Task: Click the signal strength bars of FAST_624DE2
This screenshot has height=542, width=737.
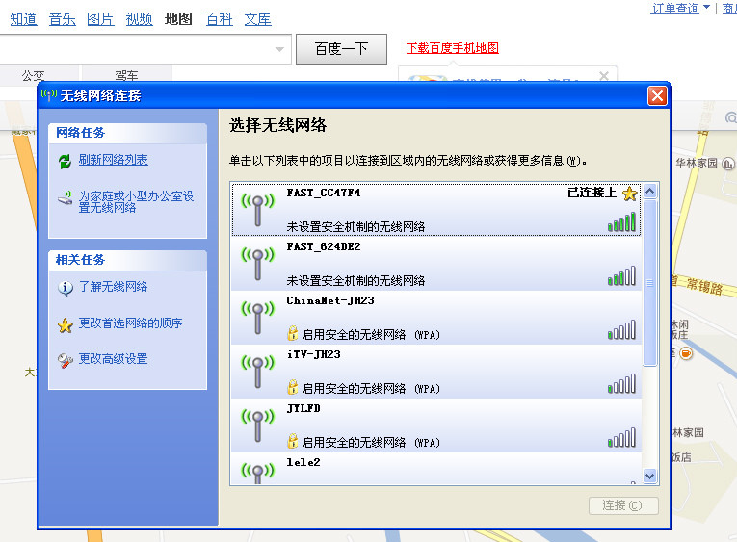Action: click(x=621, y=275)
